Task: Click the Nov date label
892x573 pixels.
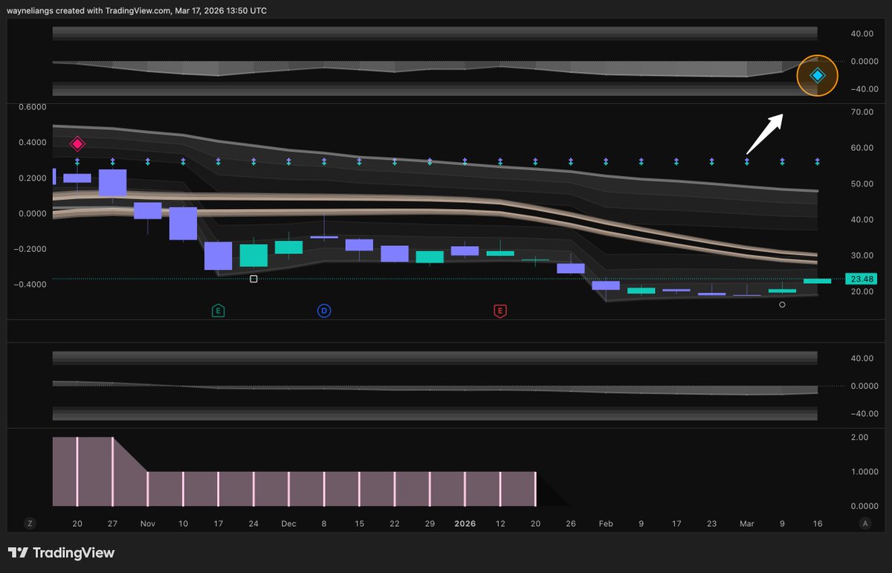Action: coord(148,523)
